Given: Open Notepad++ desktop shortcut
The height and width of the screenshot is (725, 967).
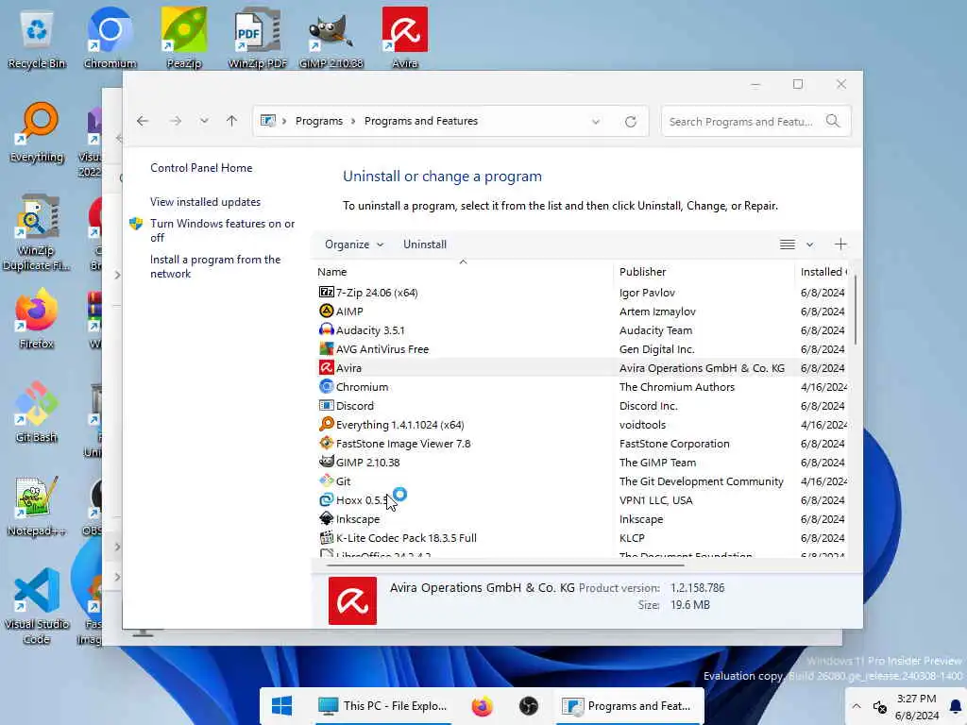Looking at the screenshot, I should tap(37, 506).
